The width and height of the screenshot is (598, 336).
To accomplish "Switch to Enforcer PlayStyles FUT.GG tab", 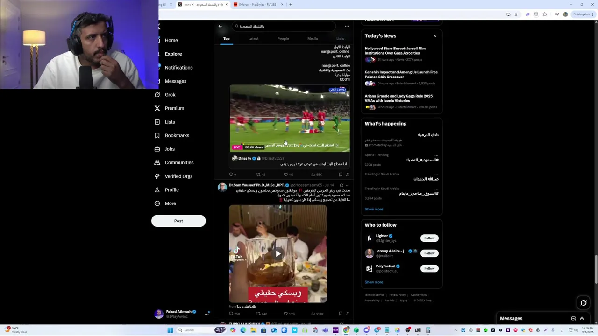I will pos(257,5).
